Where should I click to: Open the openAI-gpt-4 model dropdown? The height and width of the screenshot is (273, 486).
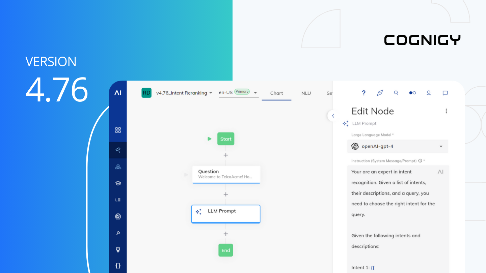(441, 146)
